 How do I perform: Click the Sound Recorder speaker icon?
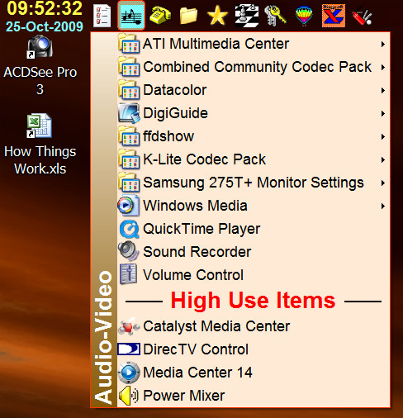[128, 251]
